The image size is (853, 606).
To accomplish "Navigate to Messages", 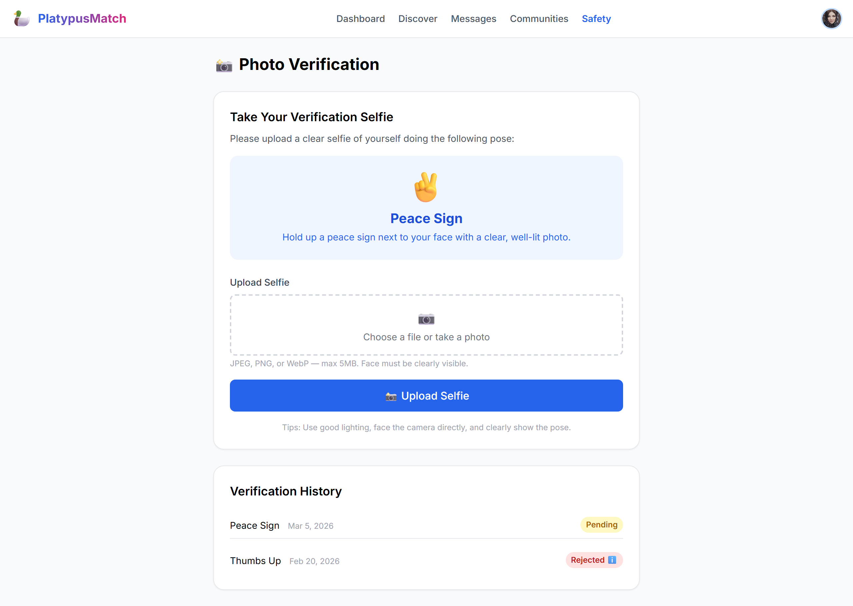I will pos(473,19).
